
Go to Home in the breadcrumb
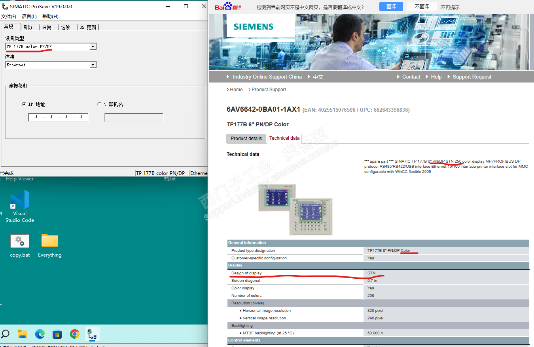click(236, 90)
